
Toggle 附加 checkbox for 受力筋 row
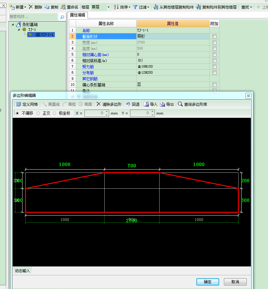click(x=214, y=67)
